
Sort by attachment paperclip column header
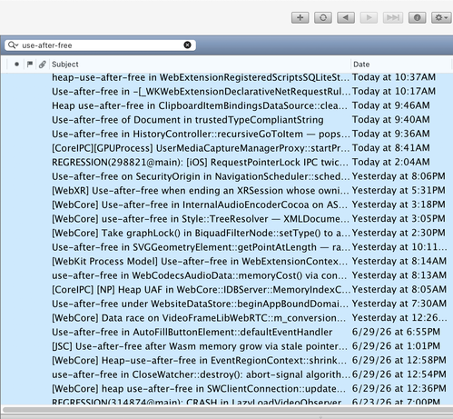[42, 64]
